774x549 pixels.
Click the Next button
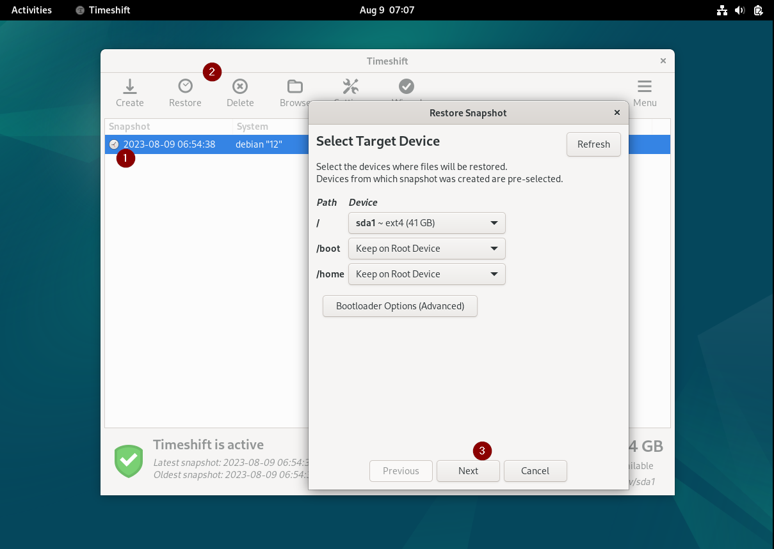(x=468, y=471)
